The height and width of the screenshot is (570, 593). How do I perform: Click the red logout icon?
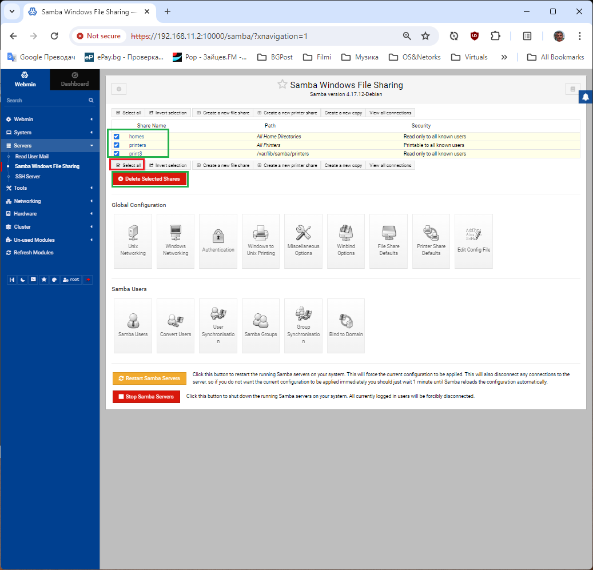tap(87, 280)
